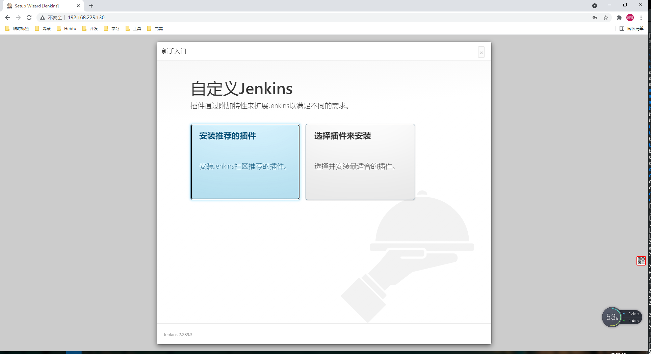Open the Hebtu bookmark folder
The width and height of the screenshot is (651, 354).
pyautogui.click(x=67, y=29)
